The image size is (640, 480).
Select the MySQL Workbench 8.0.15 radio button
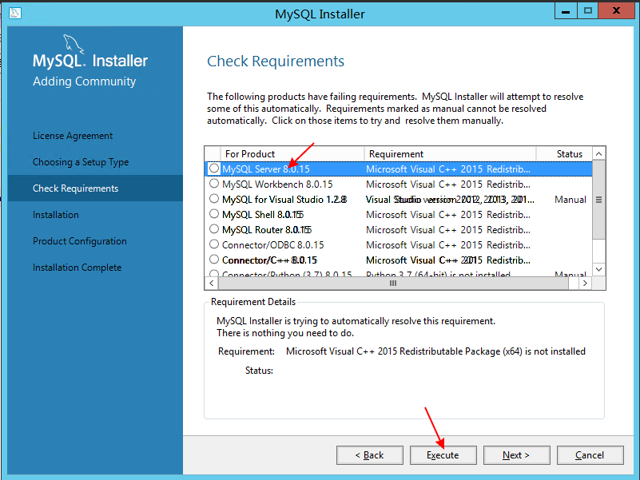[214, 184]
